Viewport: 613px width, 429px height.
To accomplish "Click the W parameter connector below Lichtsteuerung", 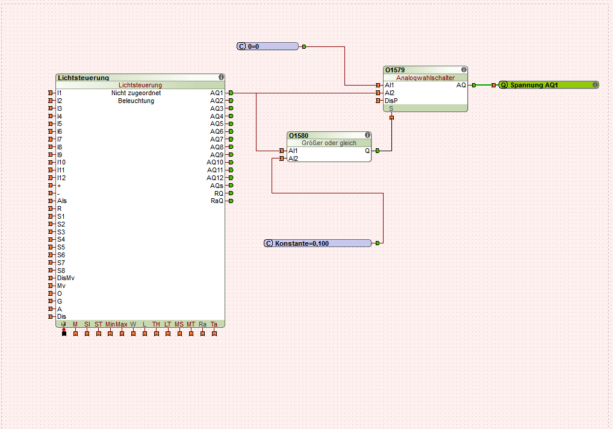I will [133, 334].
